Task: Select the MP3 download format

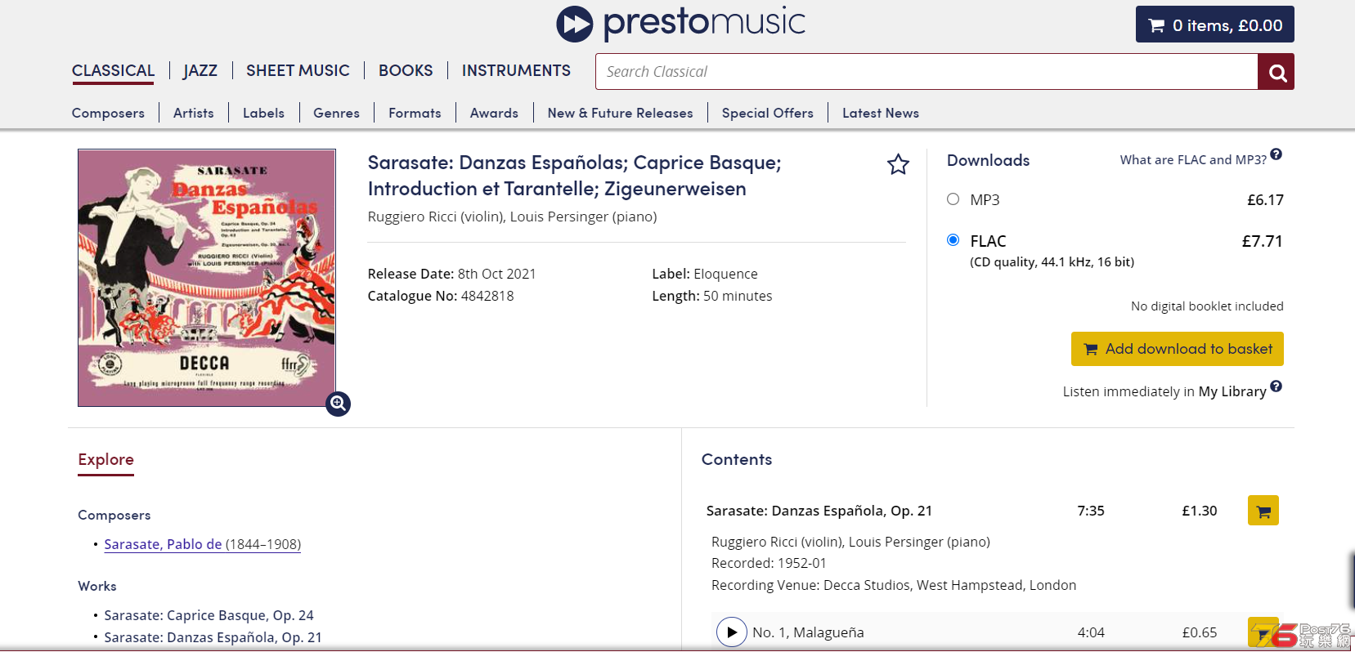Action: (x=953, y=199)
